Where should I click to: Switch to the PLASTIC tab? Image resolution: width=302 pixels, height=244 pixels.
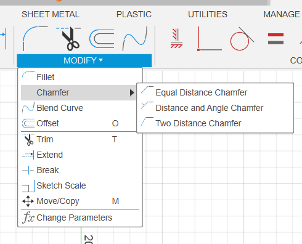tap(134, 14)
